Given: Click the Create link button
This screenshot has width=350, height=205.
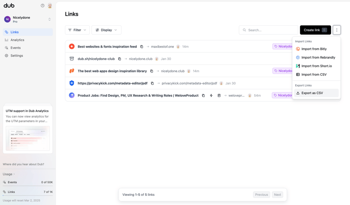Looking at the screenshot, I should click(x=315, y=30).
